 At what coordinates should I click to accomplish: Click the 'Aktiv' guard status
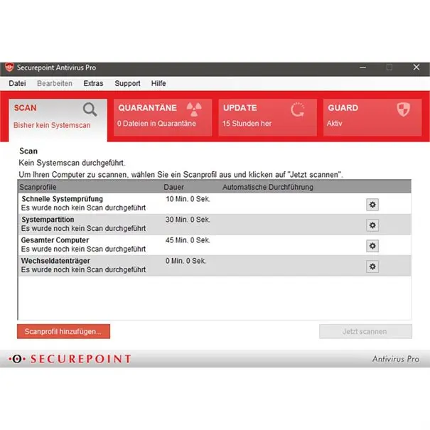334,124
